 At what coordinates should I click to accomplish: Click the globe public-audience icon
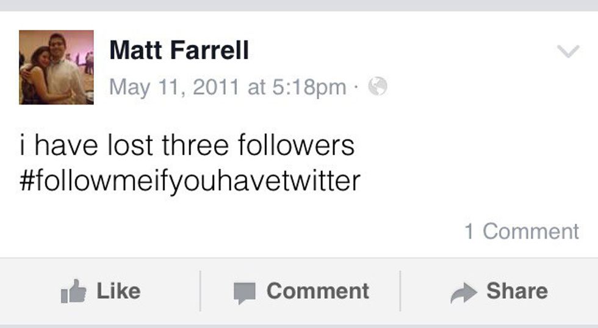(x=378, y=88)
